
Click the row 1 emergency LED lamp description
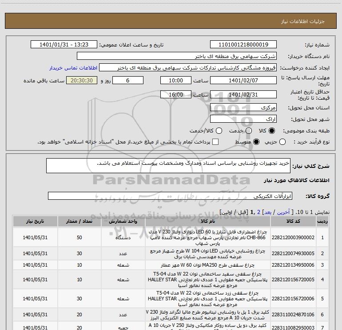coord(208,237)
